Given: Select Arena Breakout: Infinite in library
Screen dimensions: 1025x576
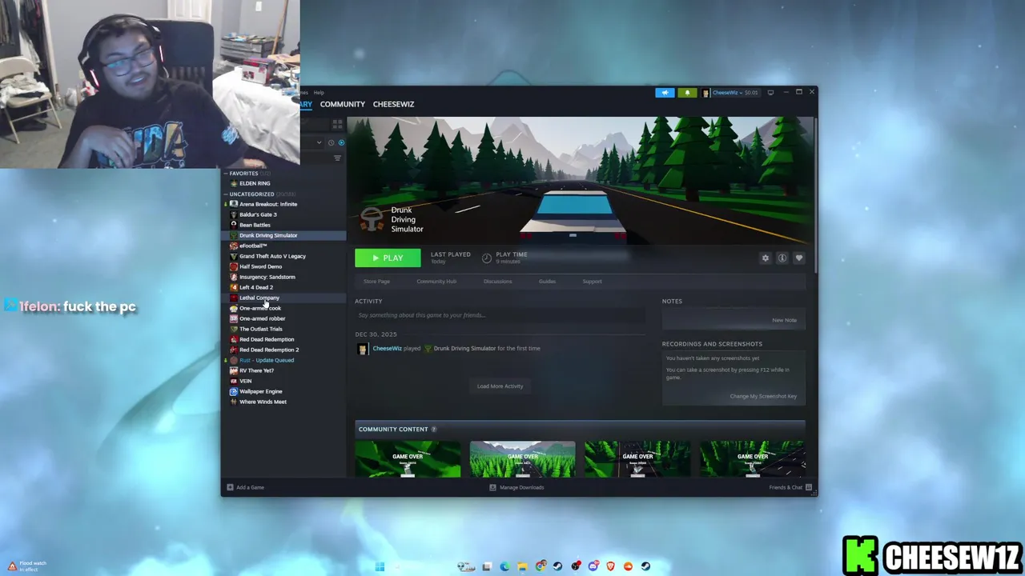Looking at the screenshot, I should click(283, 204).
